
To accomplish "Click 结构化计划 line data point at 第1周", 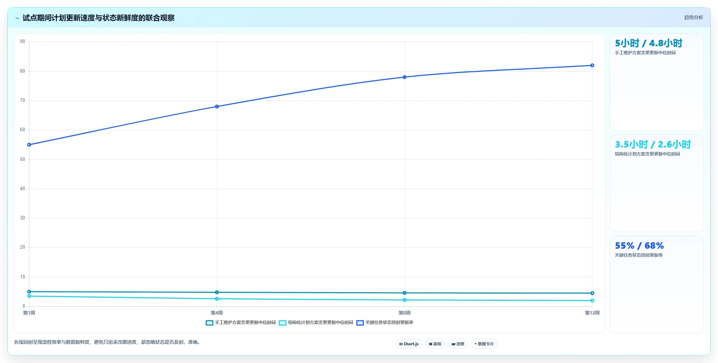I will pyautogui.click(x=29, y=296).
